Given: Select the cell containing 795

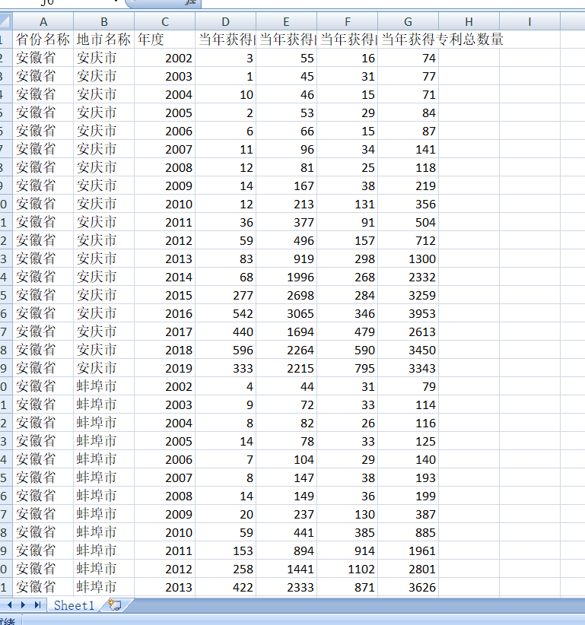Looking at the screenshot, I should click(x=348, y=368).
